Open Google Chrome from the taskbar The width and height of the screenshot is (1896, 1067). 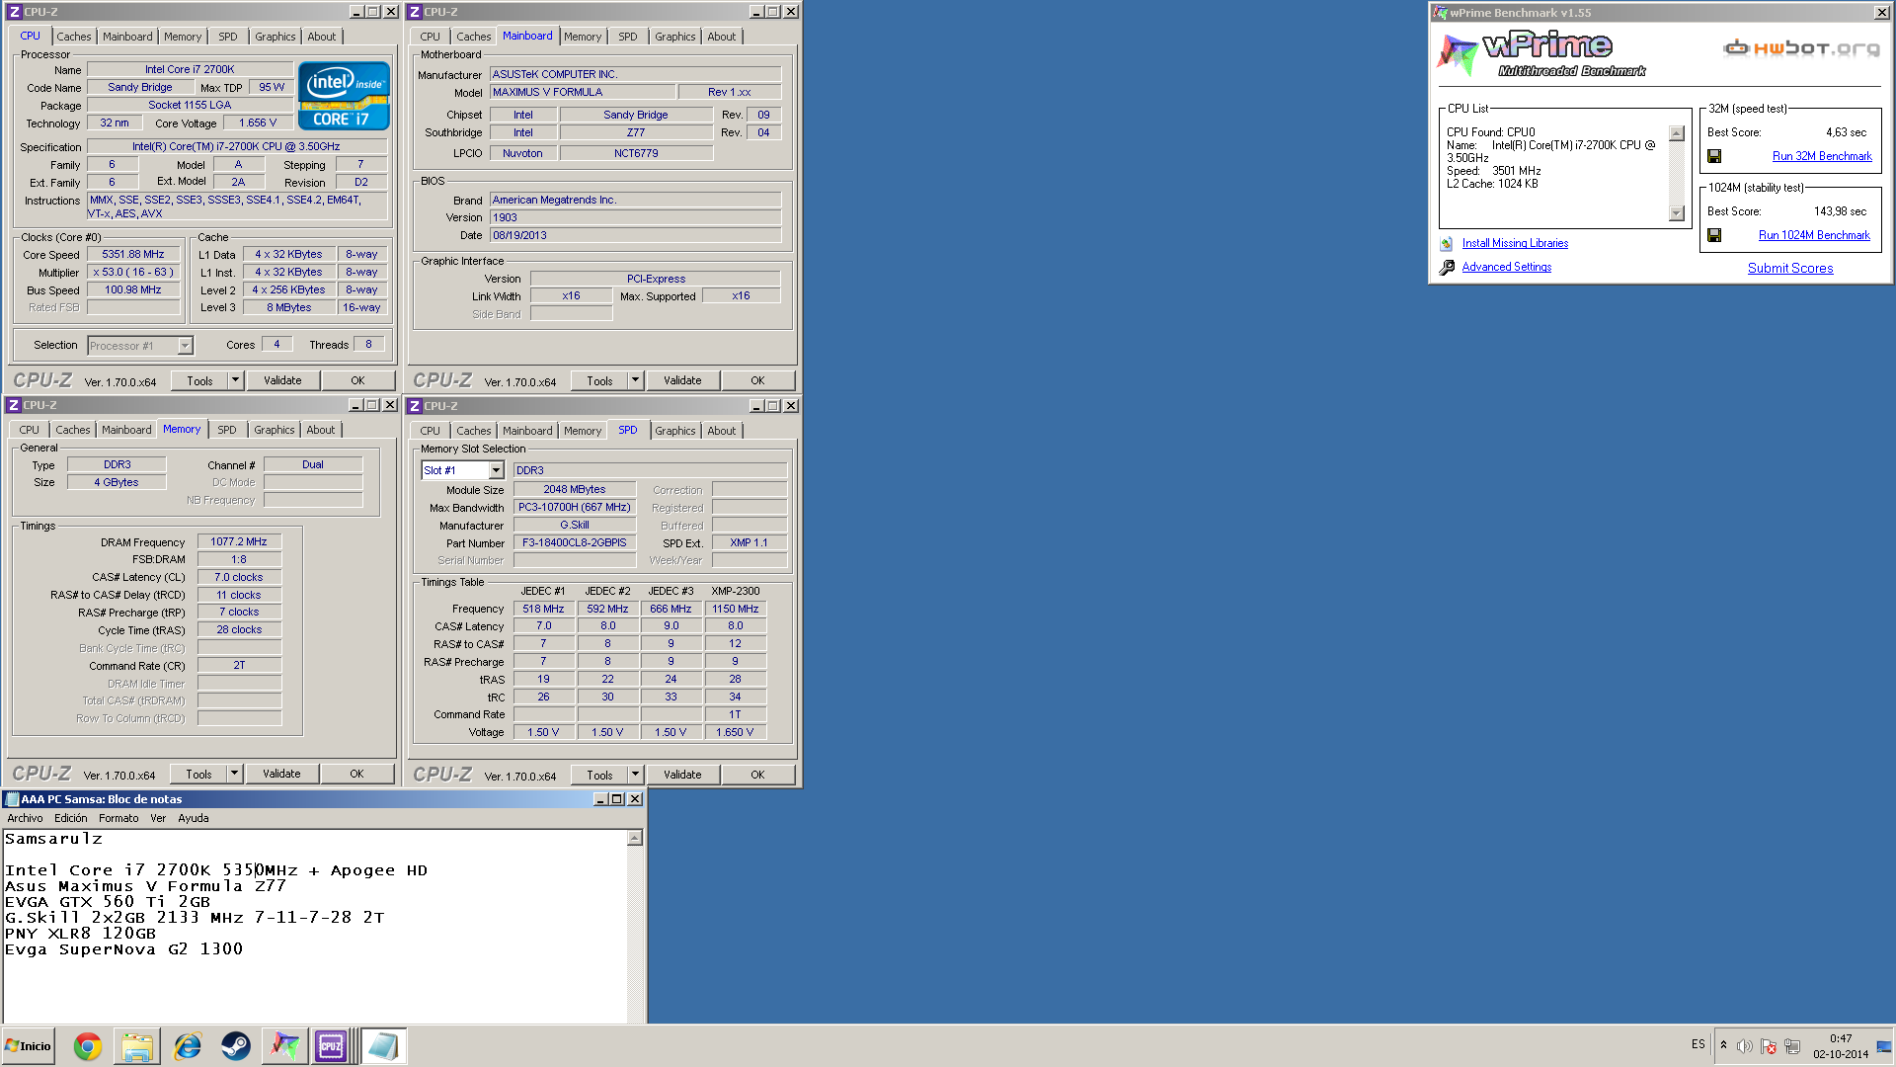click(88, 1046)
